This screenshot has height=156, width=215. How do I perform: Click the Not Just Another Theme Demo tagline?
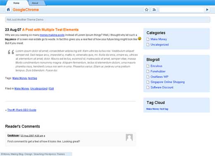25,19
